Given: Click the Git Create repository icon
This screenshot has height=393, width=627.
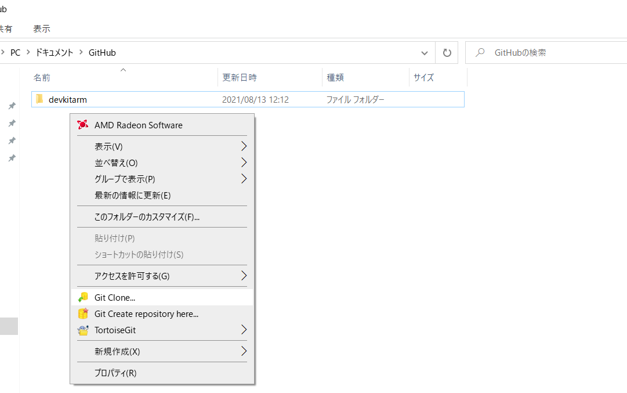Looking at the screenshot, I should pyautogui.click(x=83, y=313).
